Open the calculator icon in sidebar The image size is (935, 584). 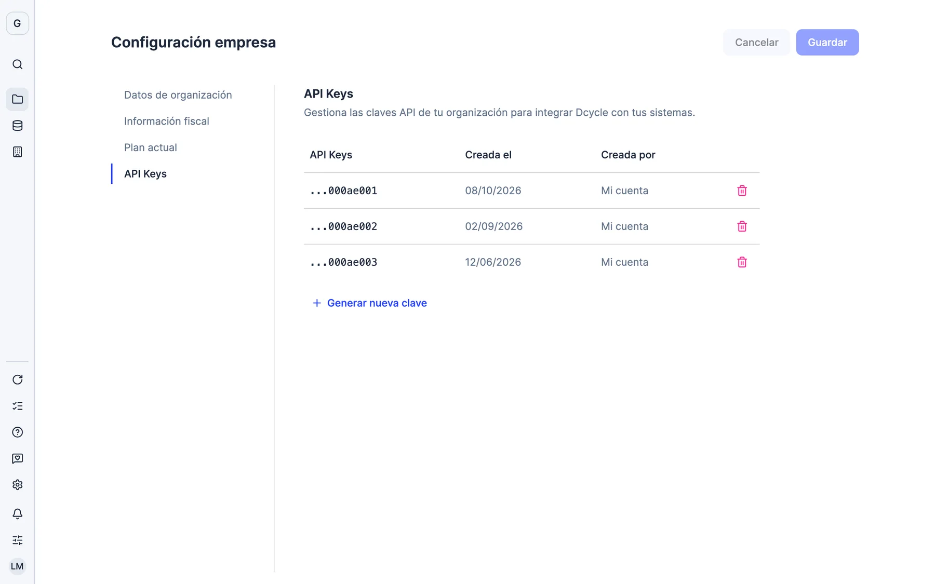(17, 152)
